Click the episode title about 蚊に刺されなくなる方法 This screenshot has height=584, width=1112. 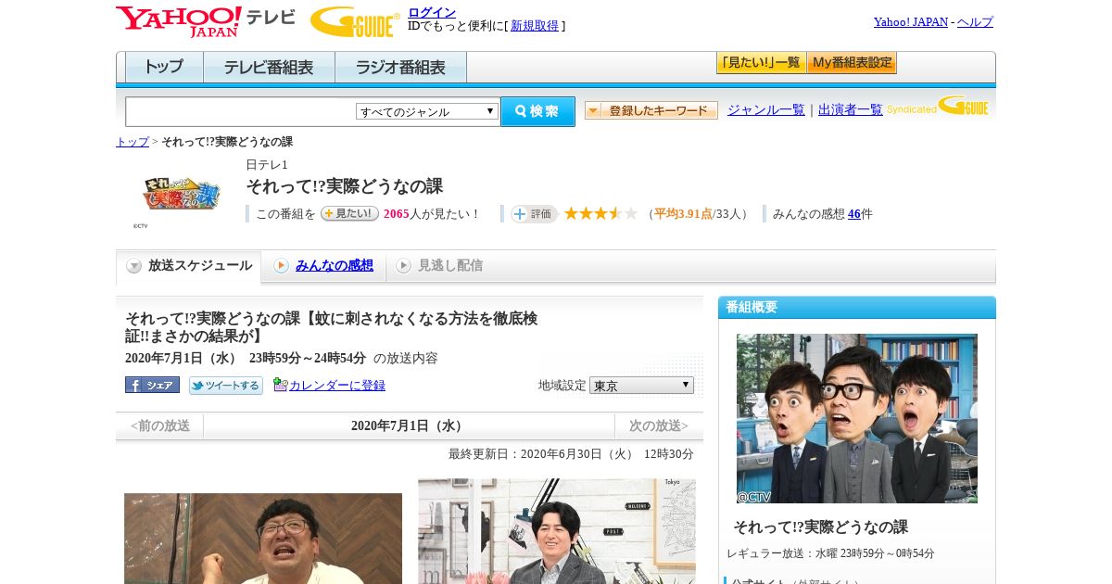tap(332, 326)
